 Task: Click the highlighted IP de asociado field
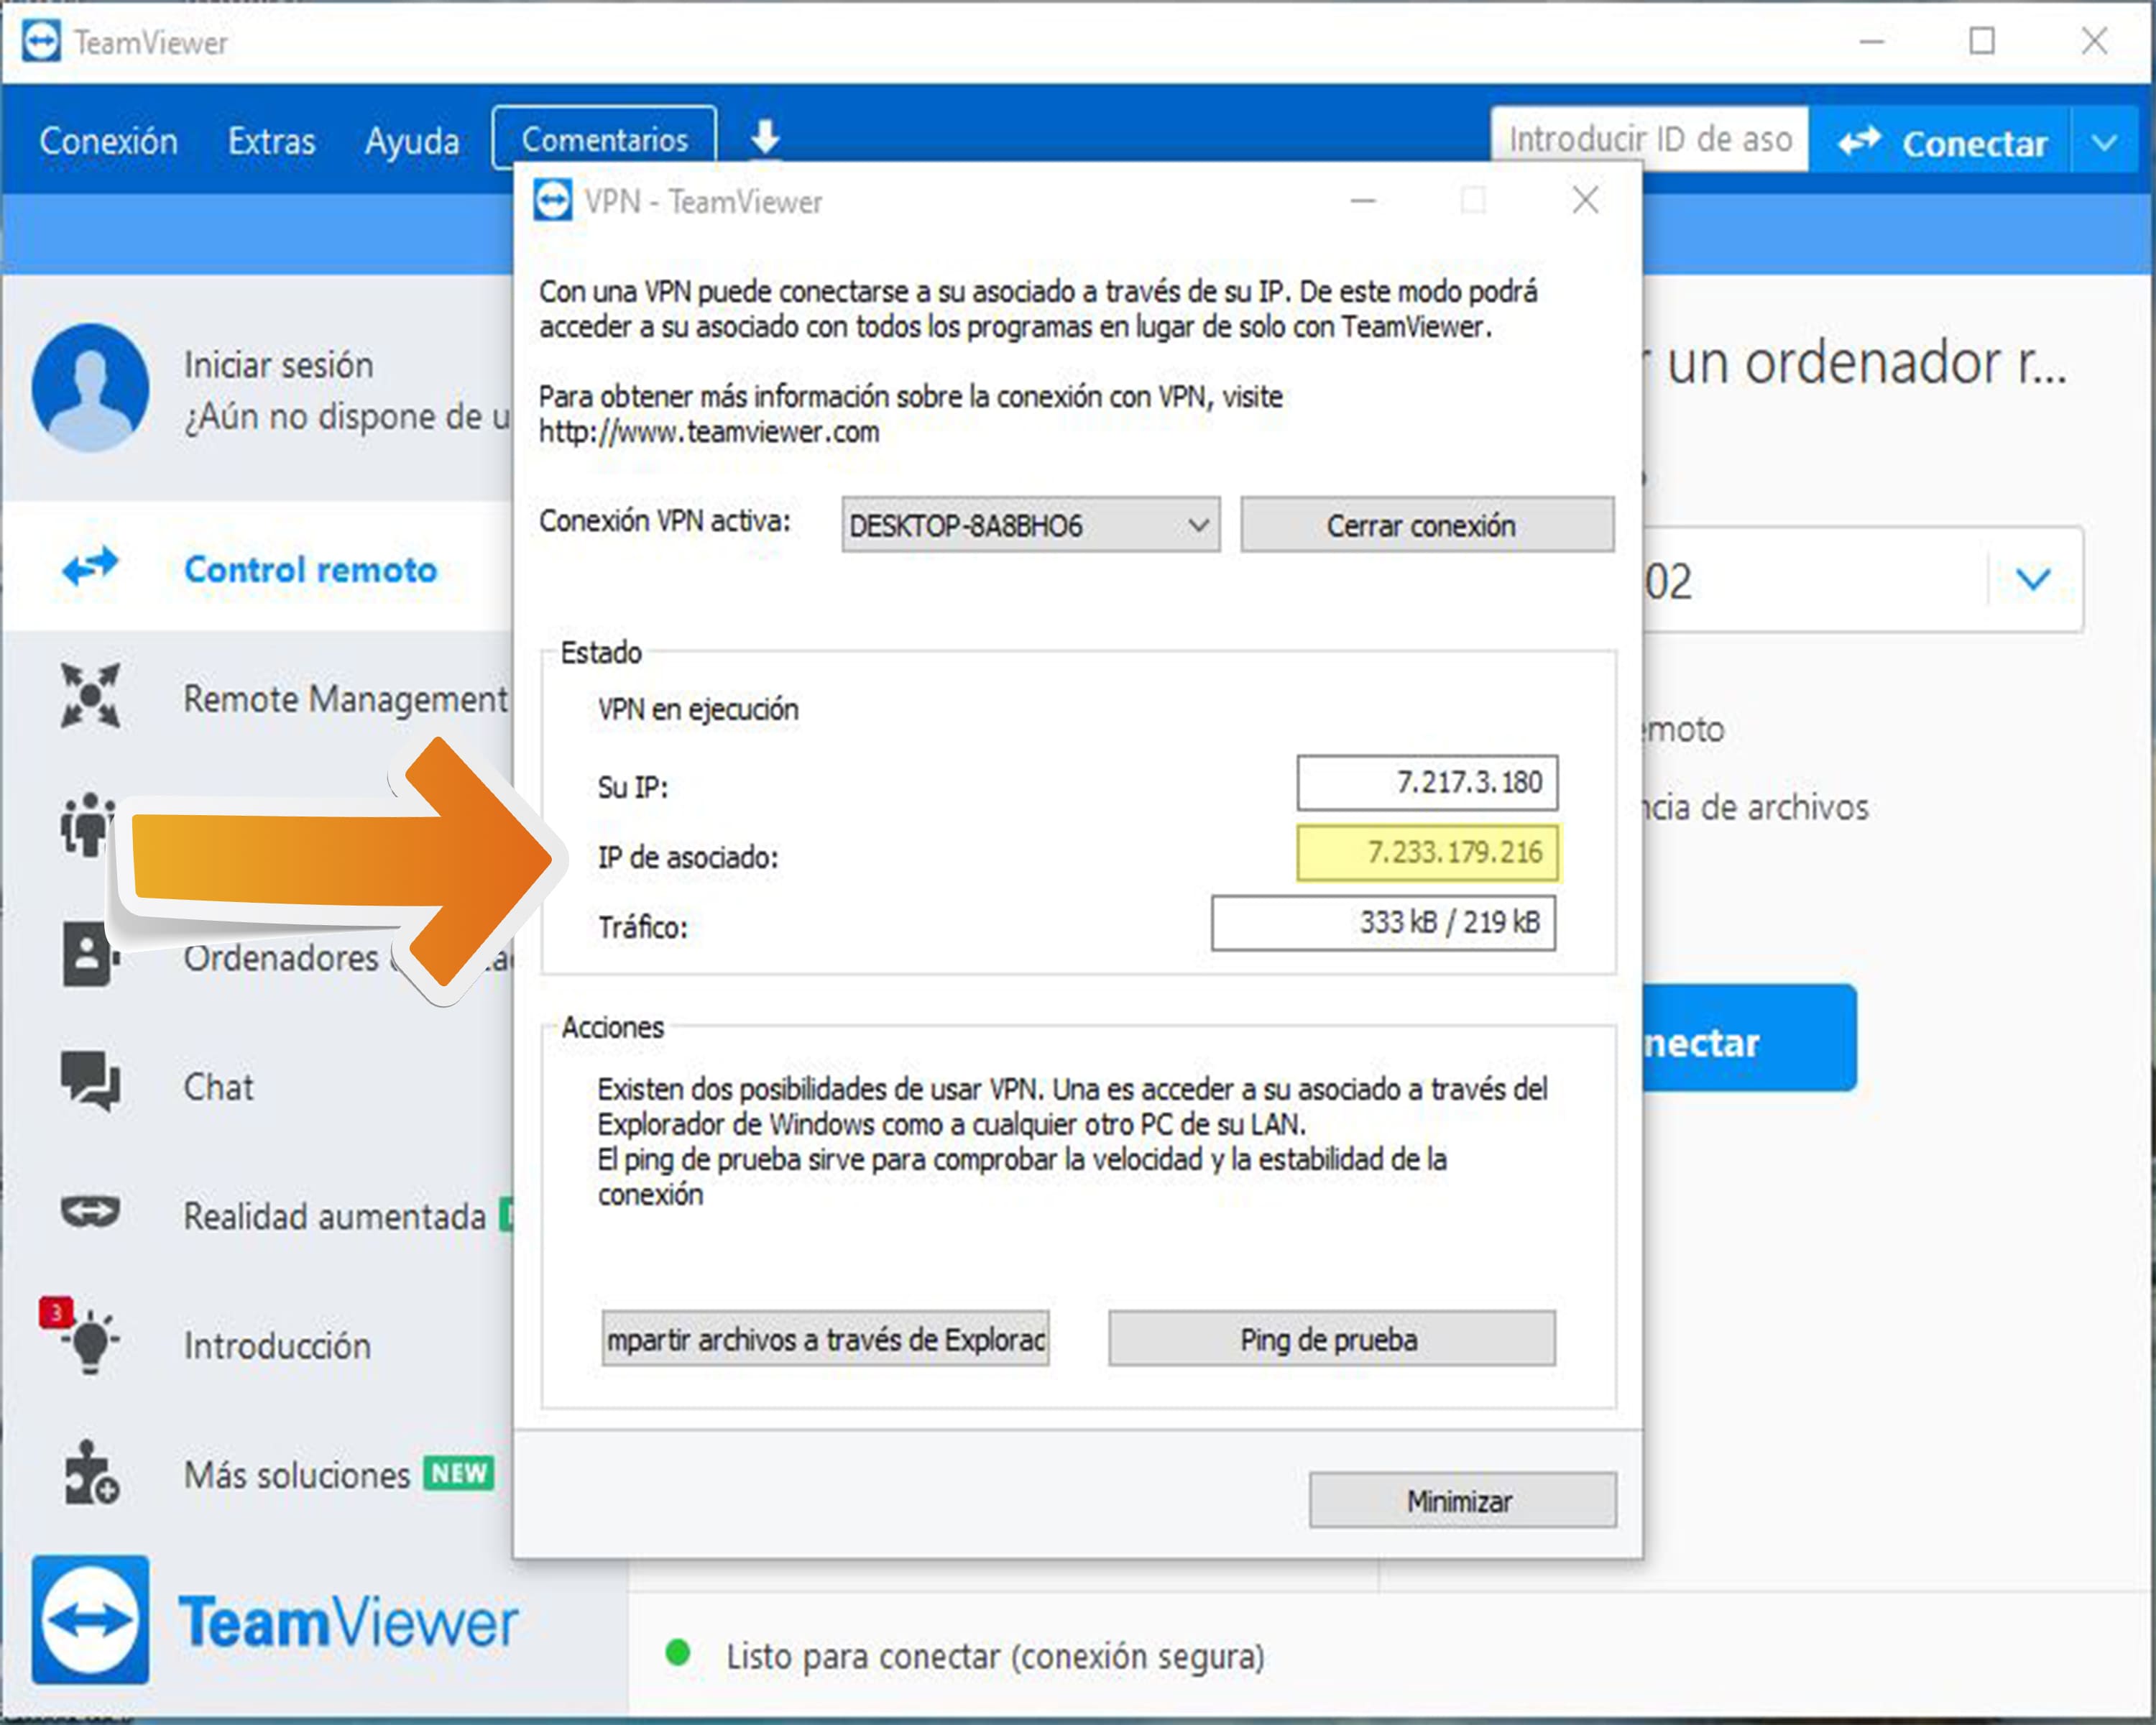[1427, 853]
